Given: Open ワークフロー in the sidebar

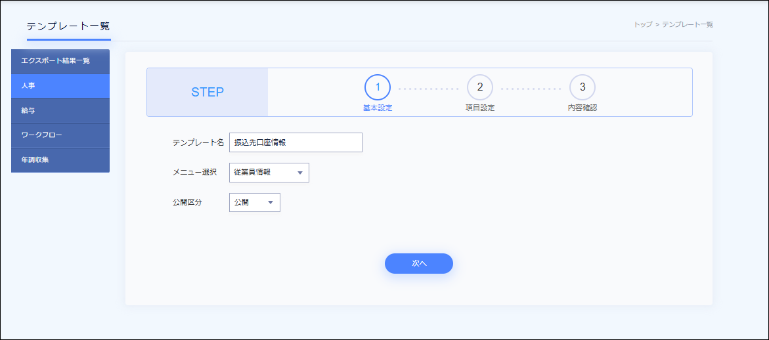Looking at the screenshot, I should (60, 135).
